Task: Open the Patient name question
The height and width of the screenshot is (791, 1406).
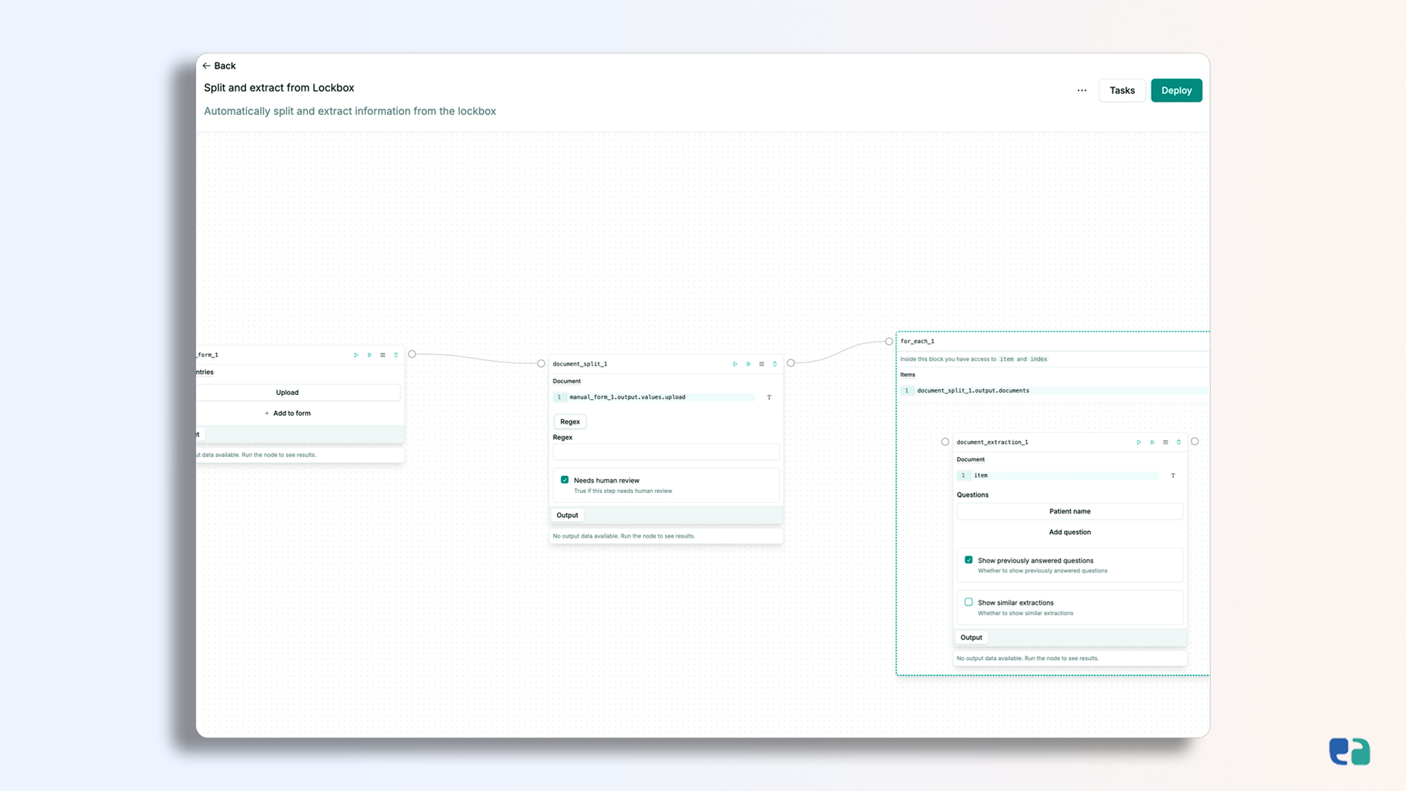Action: 1070,512
